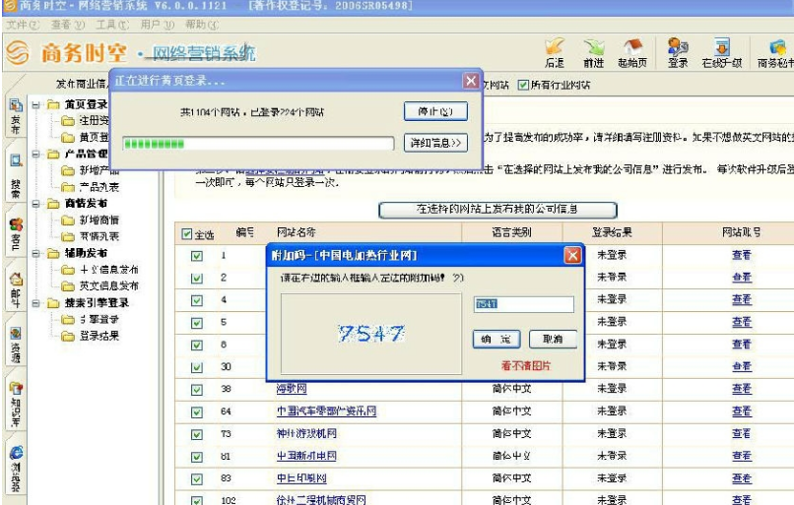Switch to the 邮件 sidebar panel
The height and width of the screenshot is (505, 794).
point(16,290)
